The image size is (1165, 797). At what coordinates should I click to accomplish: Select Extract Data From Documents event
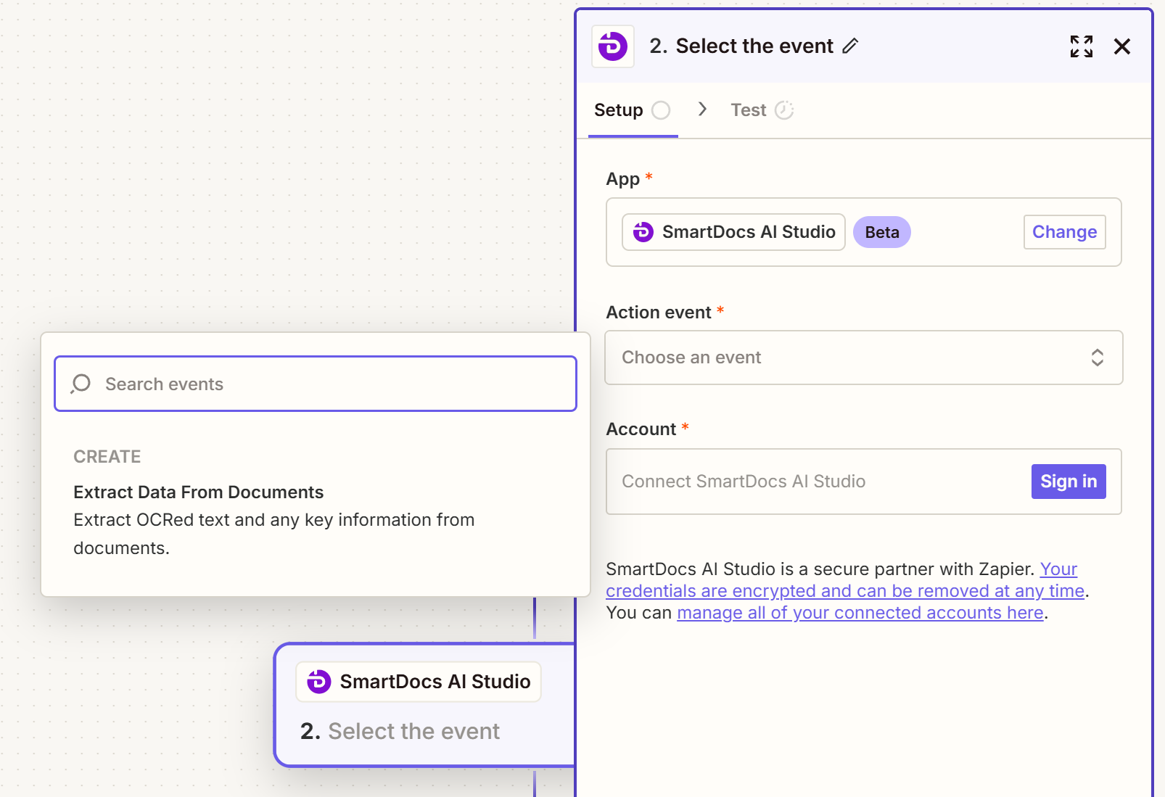pos(316,520)
